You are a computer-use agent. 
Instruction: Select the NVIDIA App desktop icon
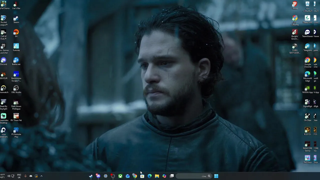point(307,89)
